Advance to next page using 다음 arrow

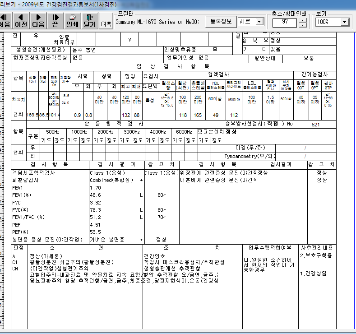(38, 21)
